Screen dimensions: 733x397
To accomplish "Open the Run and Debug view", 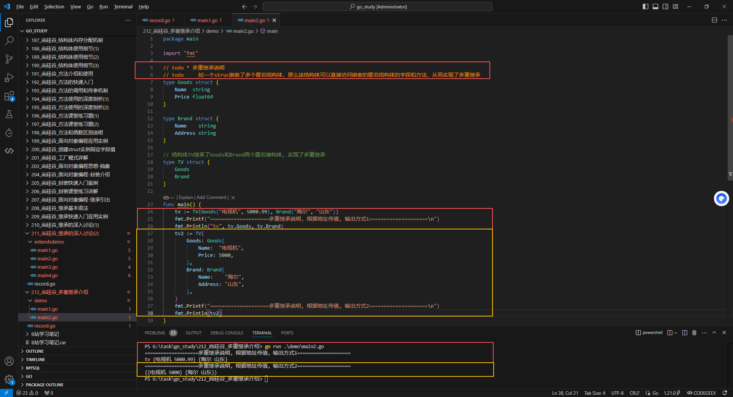I will [x=9, y=77].
